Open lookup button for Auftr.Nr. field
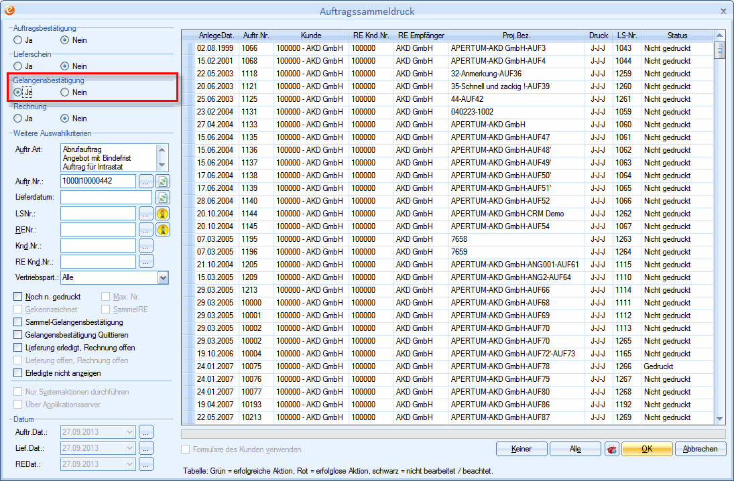Screen dimensions: 734x481 146,182
